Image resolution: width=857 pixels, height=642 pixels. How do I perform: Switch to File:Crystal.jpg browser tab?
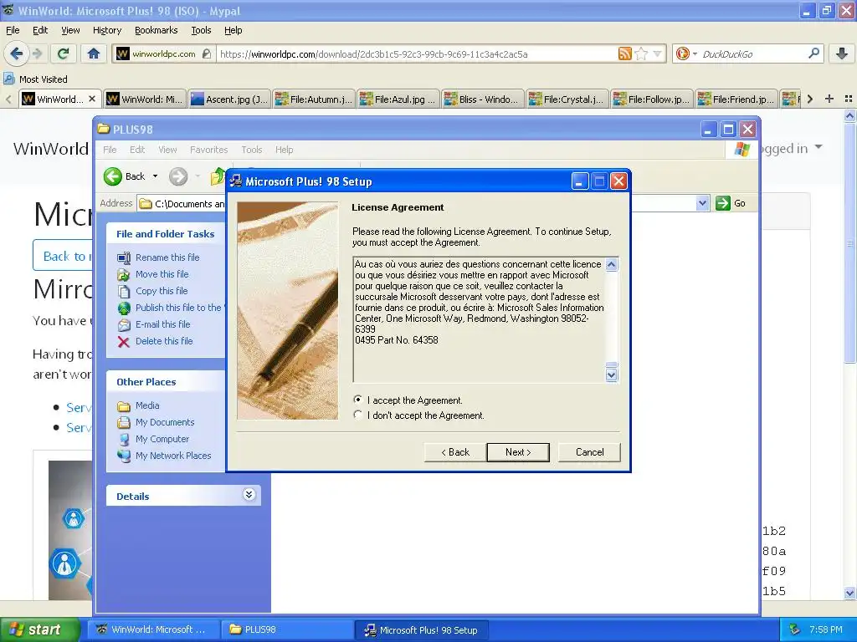568,99
